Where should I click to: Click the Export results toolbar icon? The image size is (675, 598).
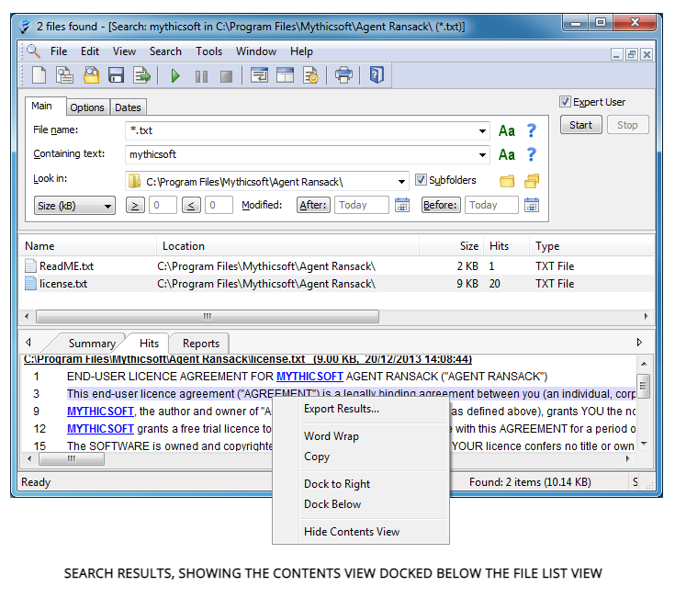coord(141,75)
